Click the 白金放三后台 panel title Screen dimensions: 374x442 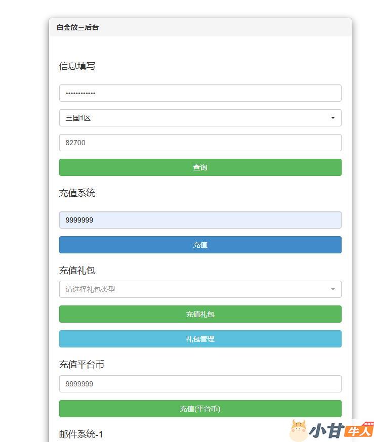77,27
